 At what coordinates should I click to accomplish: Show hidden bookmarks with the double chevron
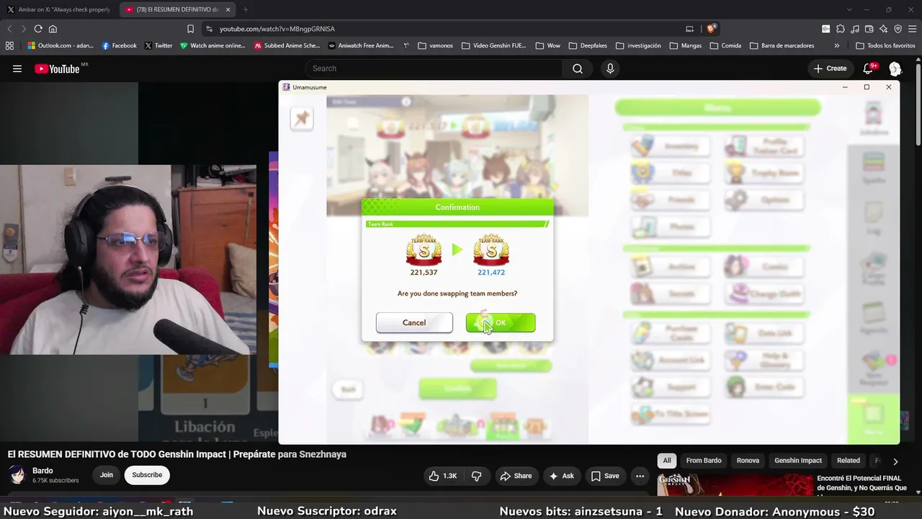tap(836, 45)
